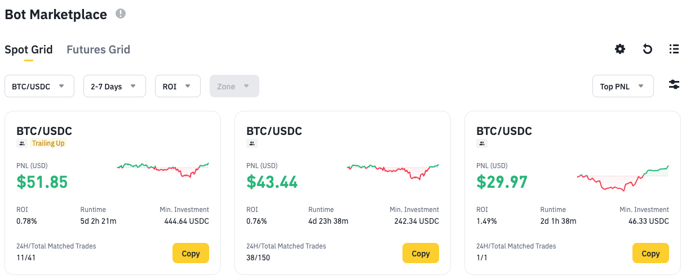This screenshot has height=280, width=686.
Task: Open the settings gear icon
Action: pyautogui.click(x=620, y=49)
